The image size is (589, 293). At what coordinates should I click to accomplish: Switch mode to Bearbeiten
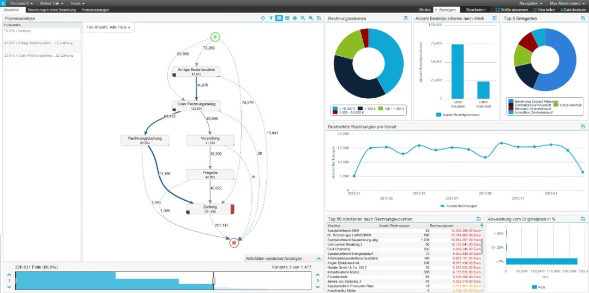476,9
